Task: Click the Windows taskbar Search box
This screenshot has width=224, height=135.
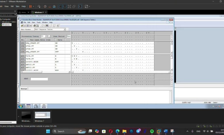Action: click(69, 131)
